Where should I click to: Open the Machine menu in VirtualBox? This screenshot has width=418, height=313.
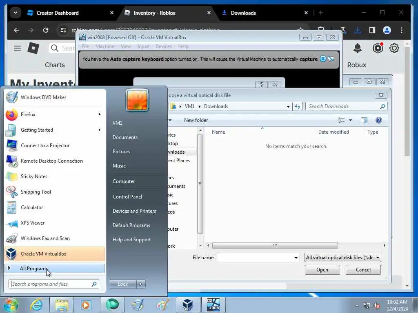pyautogui.click(x=105, y=46)
